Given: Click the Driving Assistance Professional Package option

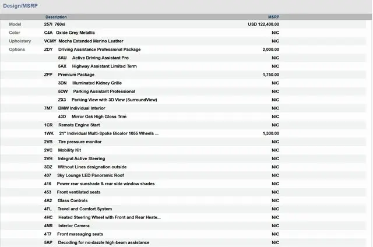Looking at the screenshot, I should point(99,50).
